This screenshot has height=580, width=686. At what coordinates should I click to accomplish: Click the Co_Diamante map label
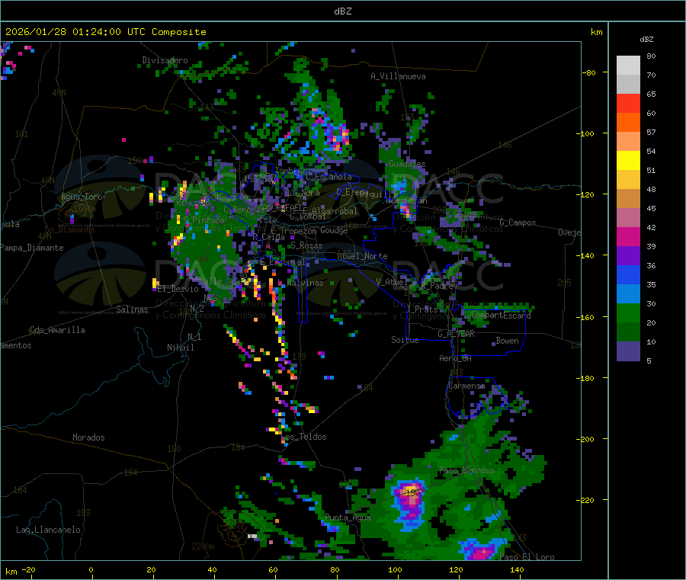69,229
